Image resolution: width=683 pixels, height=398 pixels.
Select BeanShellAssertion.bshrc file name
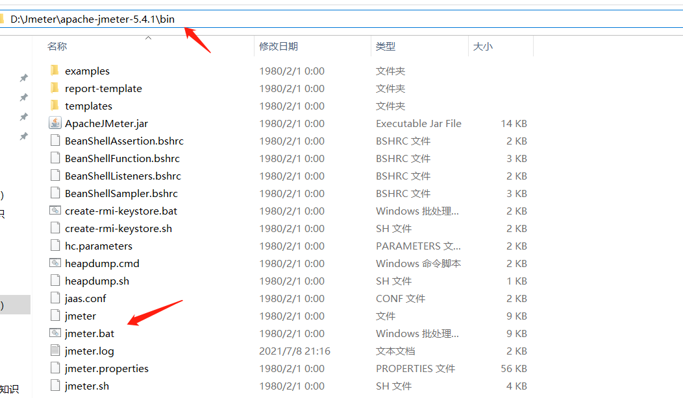pyautogui.click(x=124, y=141)
